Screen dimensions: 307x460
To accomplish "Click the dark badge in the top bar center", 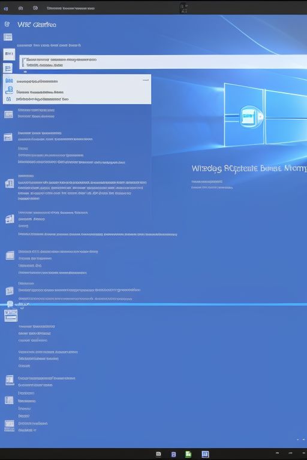I will coord(184,8).
